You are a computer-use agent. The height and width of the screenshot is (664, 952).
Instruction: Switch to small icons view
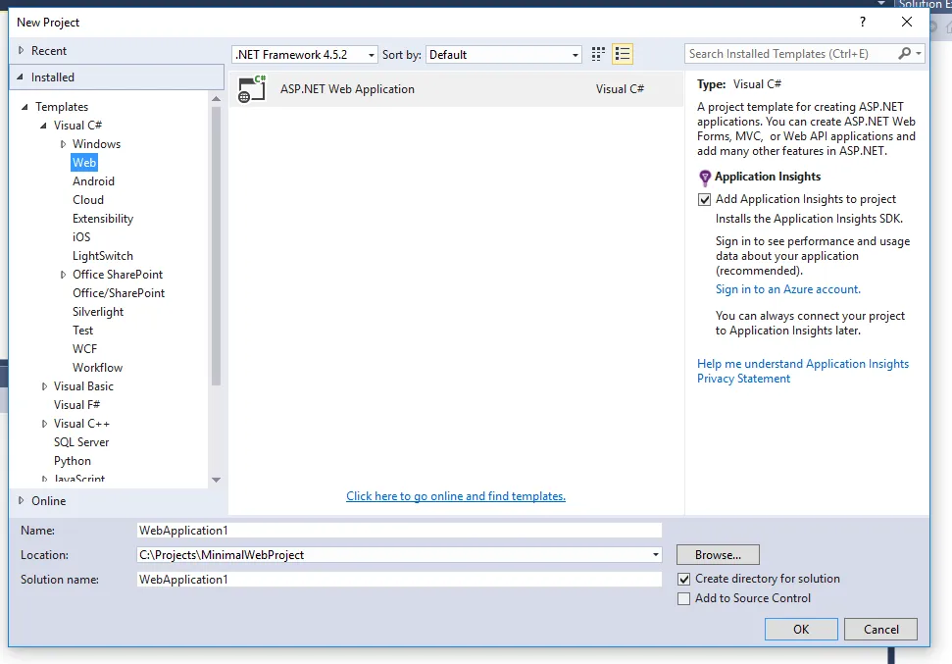(598, 54)
